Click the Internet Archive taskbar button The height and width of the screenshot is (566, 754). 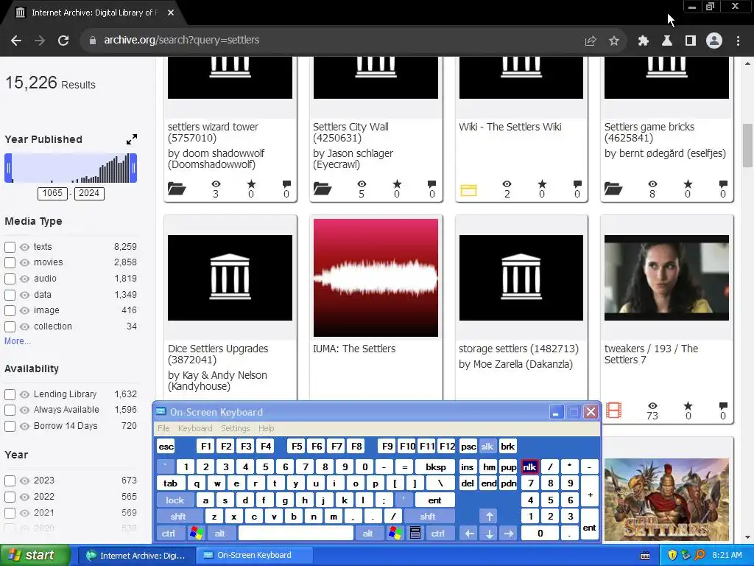click(136, 555)
